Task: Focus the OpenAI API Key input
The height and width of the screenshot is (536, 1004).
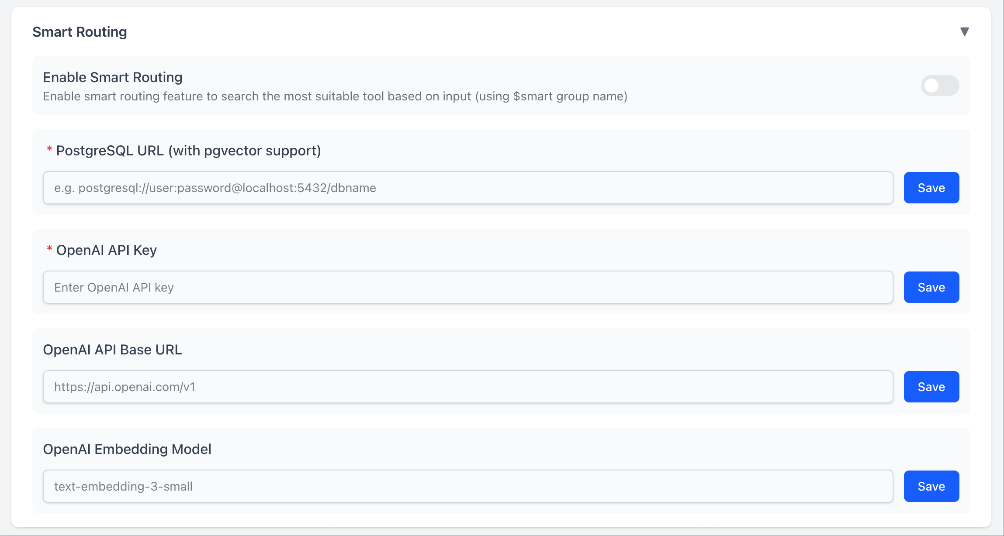Action: coord(467,287)
